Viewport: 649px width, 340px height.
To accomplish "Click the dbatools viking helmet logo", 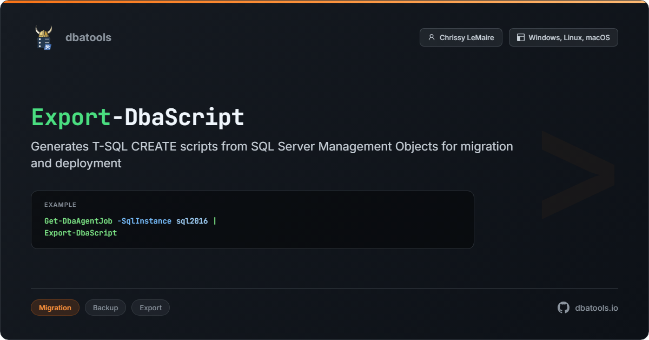I will pyautogui.click(x=44, y=37).
